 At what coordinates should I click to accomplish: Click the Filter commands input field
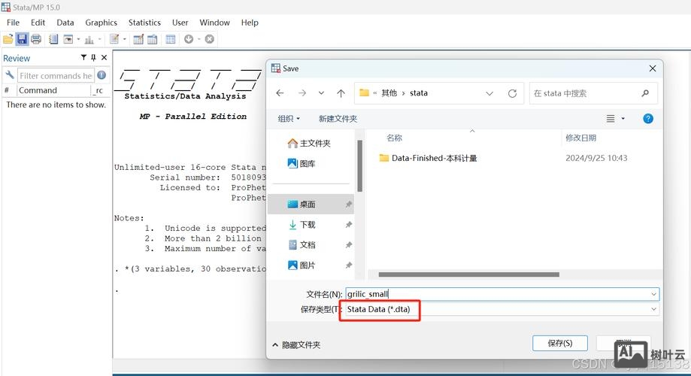point(56,76)
